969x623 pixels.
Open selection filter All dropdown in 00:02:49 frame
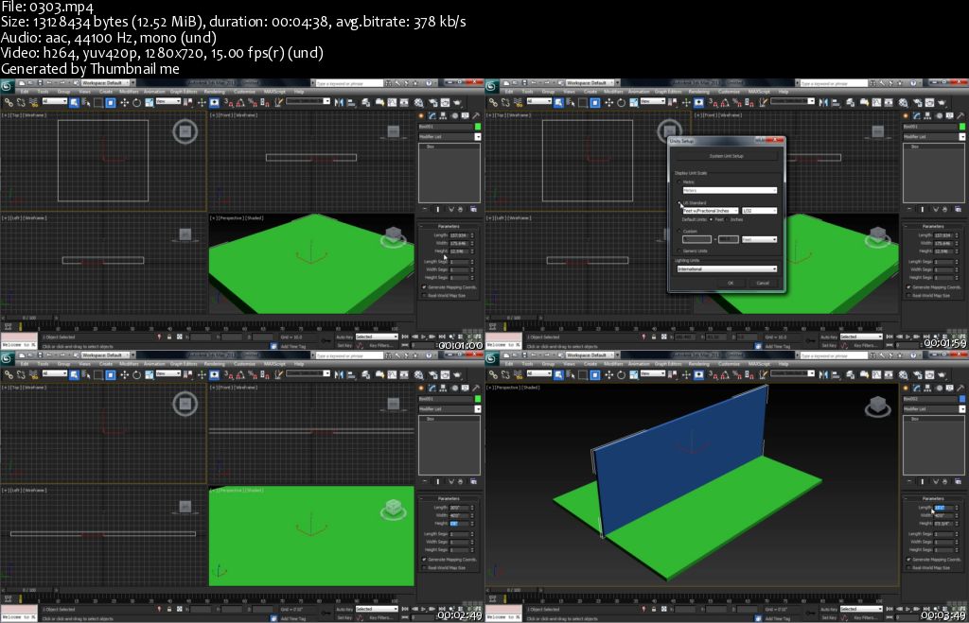tap(54, 372)
